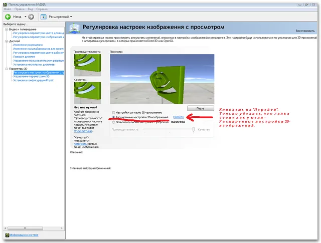This screenshot has height=243, width=321.
Task: Open Установка конфигурации PhysX item
Action: (x=34, y=80)
